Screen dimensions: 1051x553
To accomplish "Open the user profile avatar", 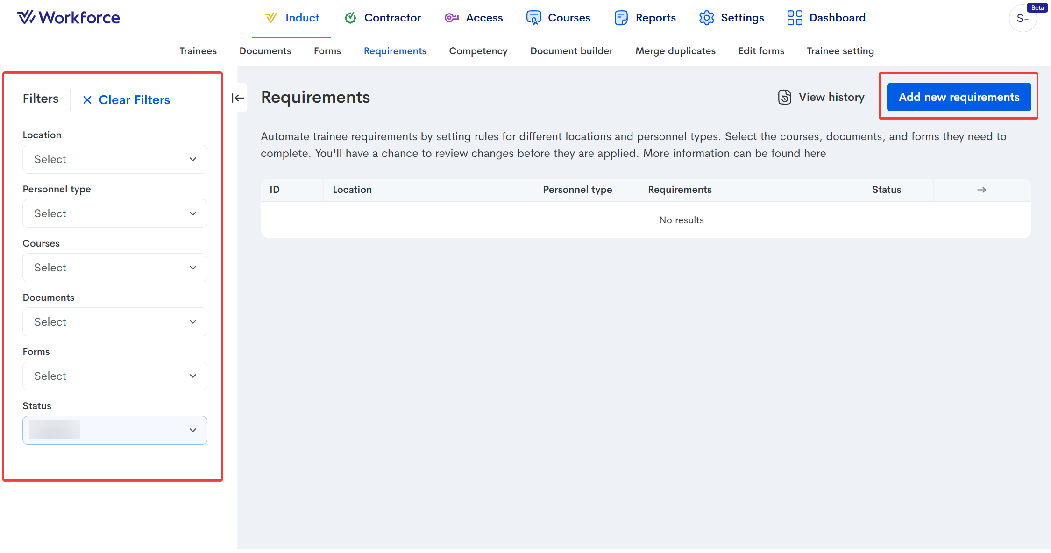I will [1023, 19].
